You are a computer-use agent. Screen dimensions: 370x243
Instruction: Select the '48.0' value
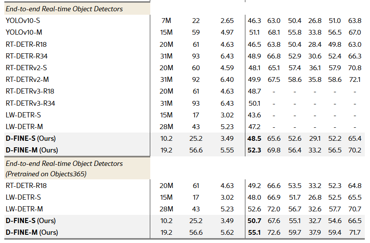tap(254, 198)
